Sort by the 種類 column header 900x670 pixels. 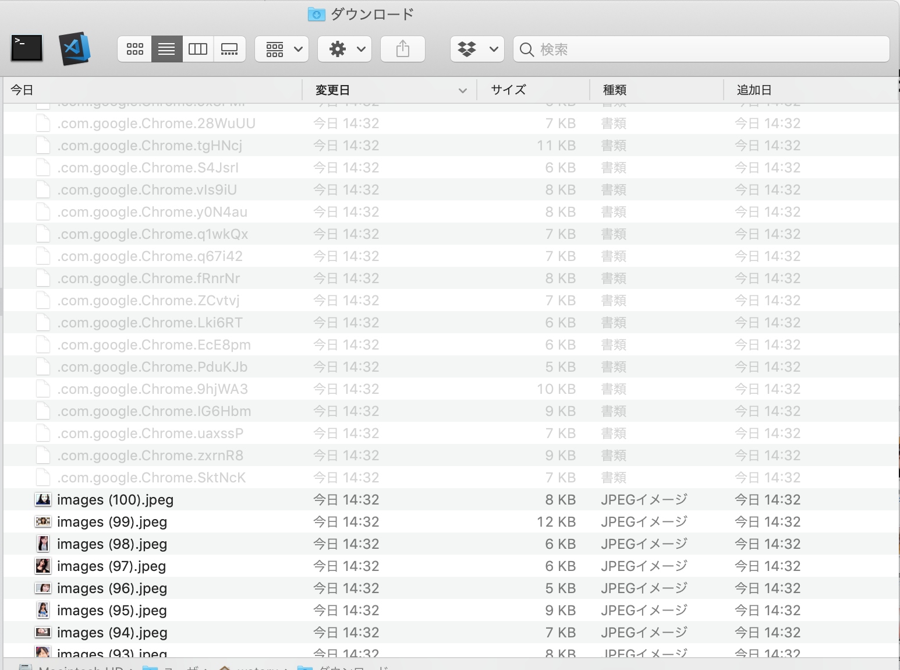tap(657, 90)
